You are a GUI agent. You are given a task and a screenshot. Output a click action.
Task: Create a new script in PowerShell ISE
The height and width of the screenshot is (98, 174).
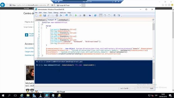[36, 16]
